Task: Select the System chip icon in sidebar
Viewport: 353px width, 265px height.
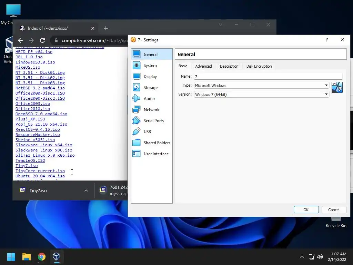Action: pos(137,65)
